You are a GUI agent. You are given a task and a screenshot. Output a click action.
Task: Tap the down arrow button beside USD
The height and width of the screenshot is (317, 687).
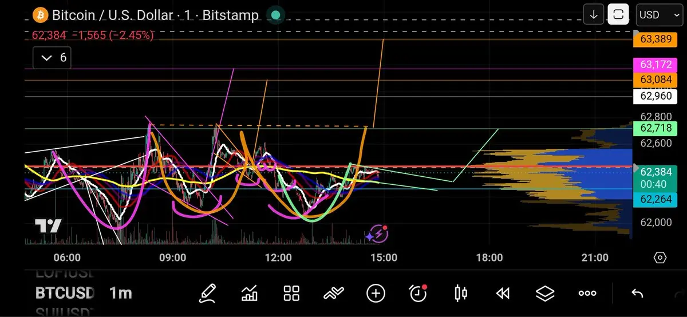(x=593, y=15)
